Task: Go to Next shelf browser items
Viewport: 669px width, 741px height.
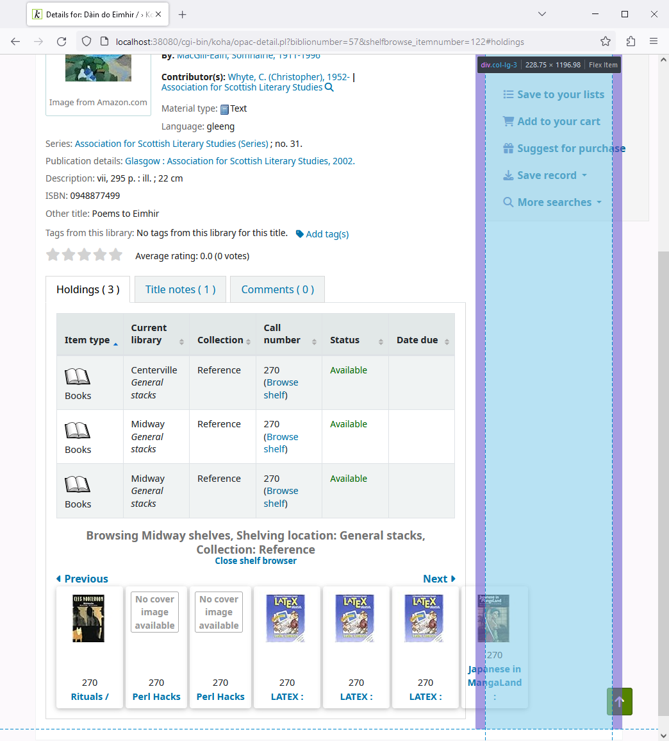Action: (439, 579)
